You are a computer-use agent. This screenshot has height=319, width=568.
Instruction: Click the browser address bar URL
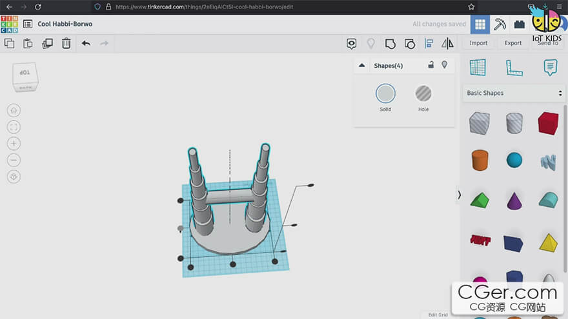(205, 7)
